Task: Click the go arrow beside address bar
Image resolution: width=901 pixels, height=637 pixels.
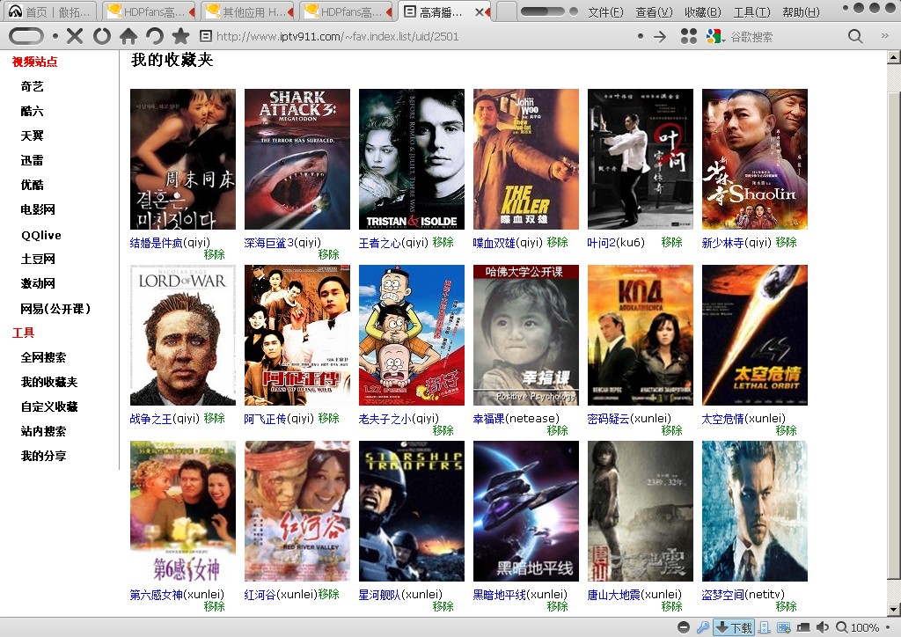Action: [660, 37]
